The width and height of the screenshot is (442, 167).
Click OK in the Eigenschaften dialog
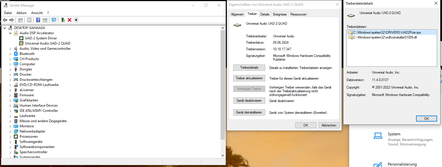pyautogui.click(x=306, y=125)
